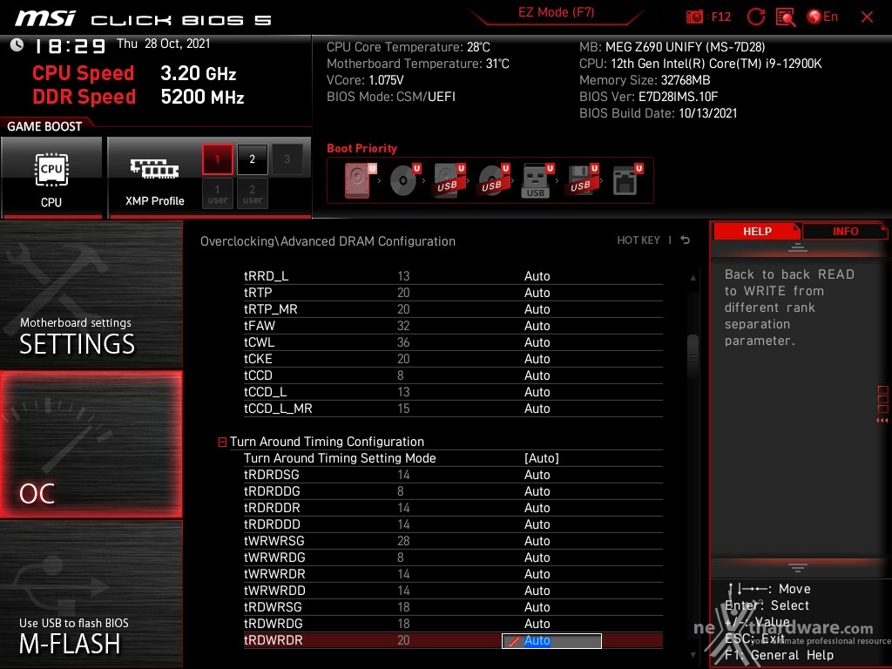Screen dimensions: 892x669
Task: Click help panel top collapse handle
Action: point(798,247)
